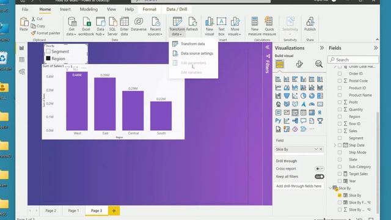Switch to Data view in left sidebar
The width and height of the screenshot is (391, 220).
click(22, 60)
